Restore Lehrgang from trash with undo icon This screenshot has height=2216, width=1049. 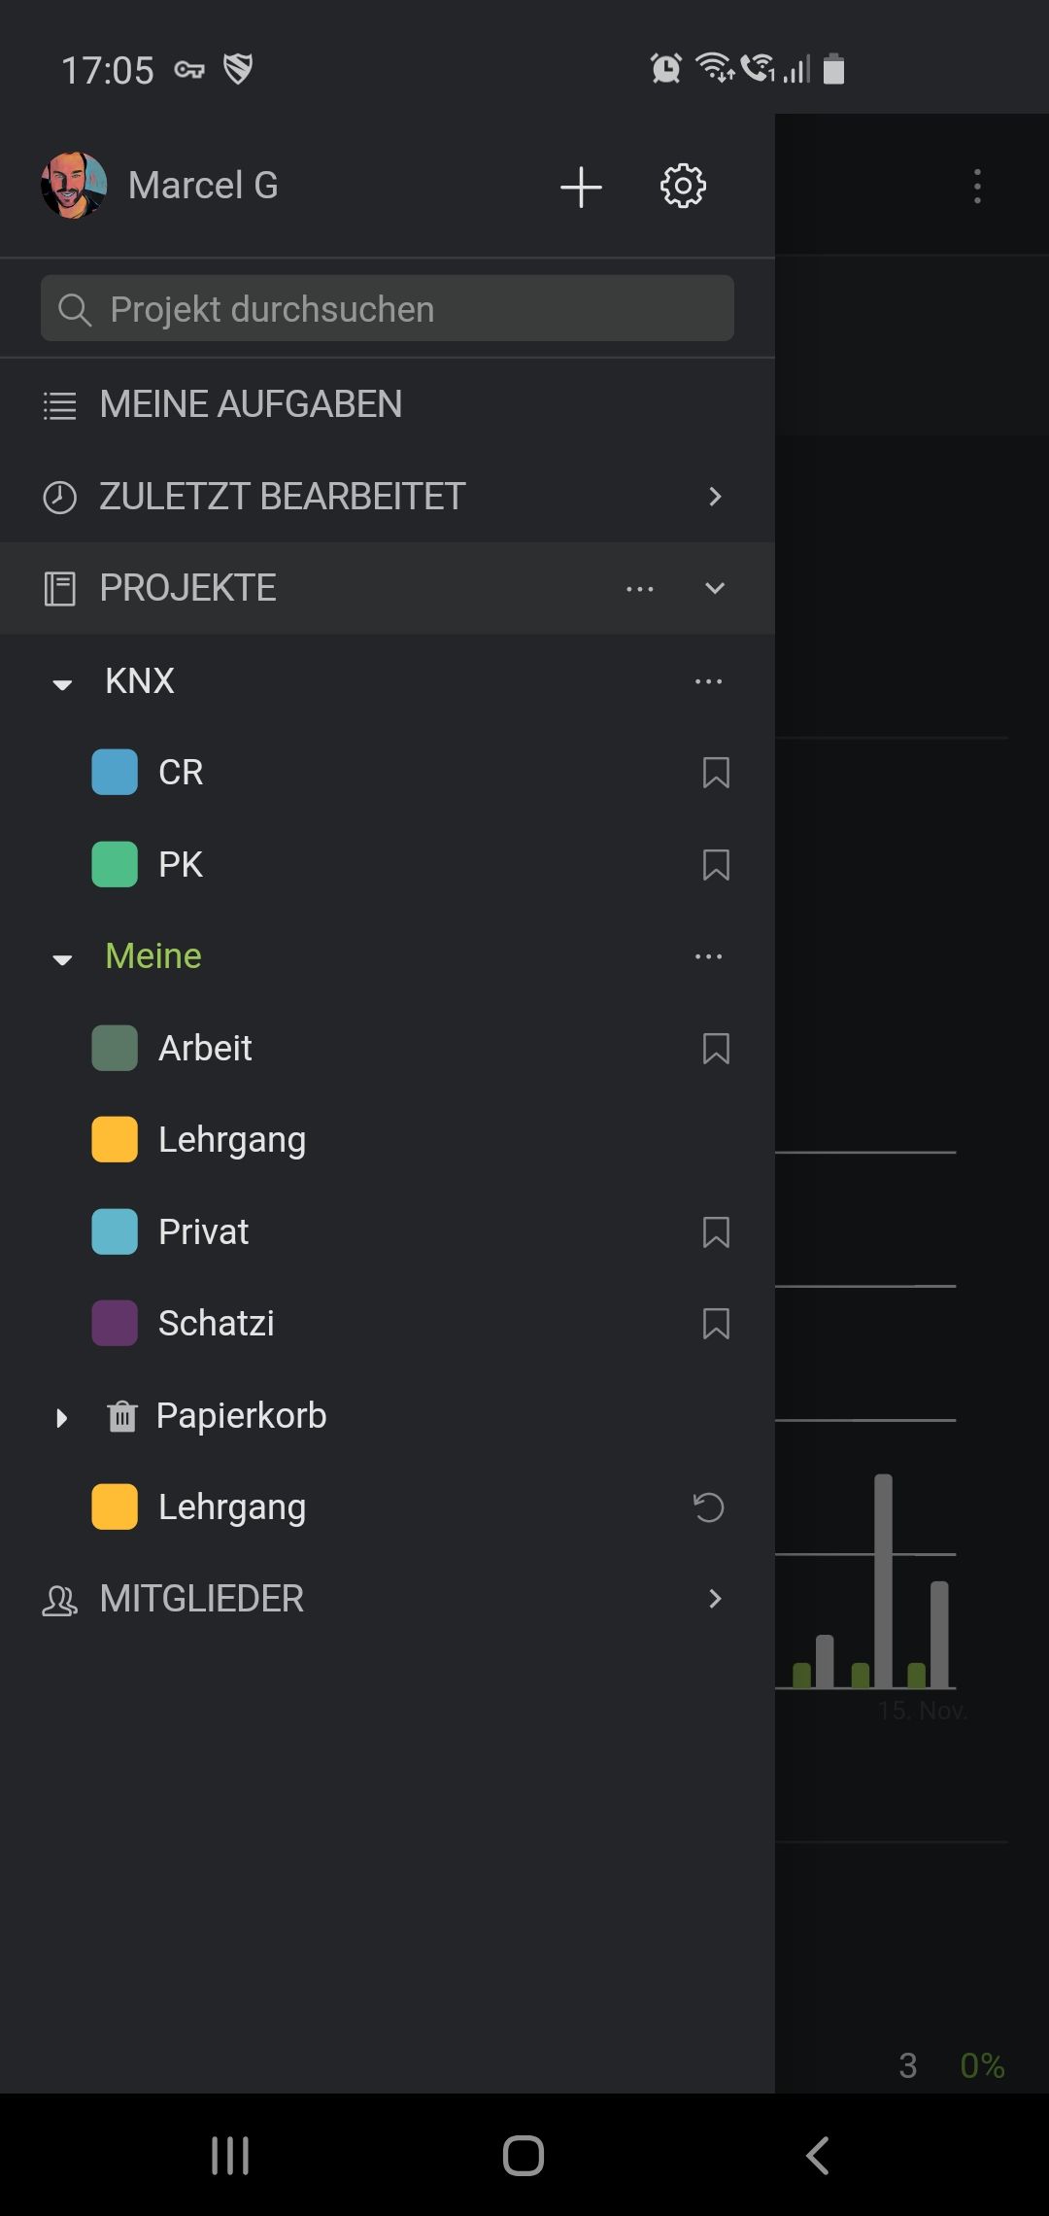(709, 1507)
